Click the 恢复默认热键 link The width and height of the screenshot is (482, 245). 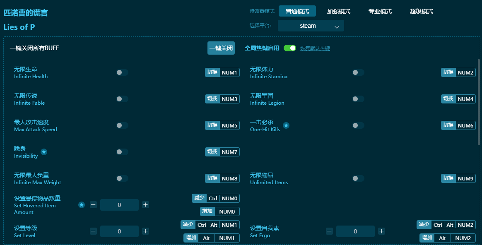(x=315, y=48)
